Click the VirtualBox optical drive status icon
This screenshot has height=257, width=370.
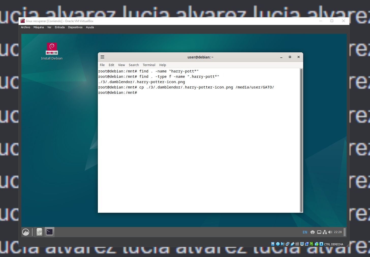tap(277, 244)
